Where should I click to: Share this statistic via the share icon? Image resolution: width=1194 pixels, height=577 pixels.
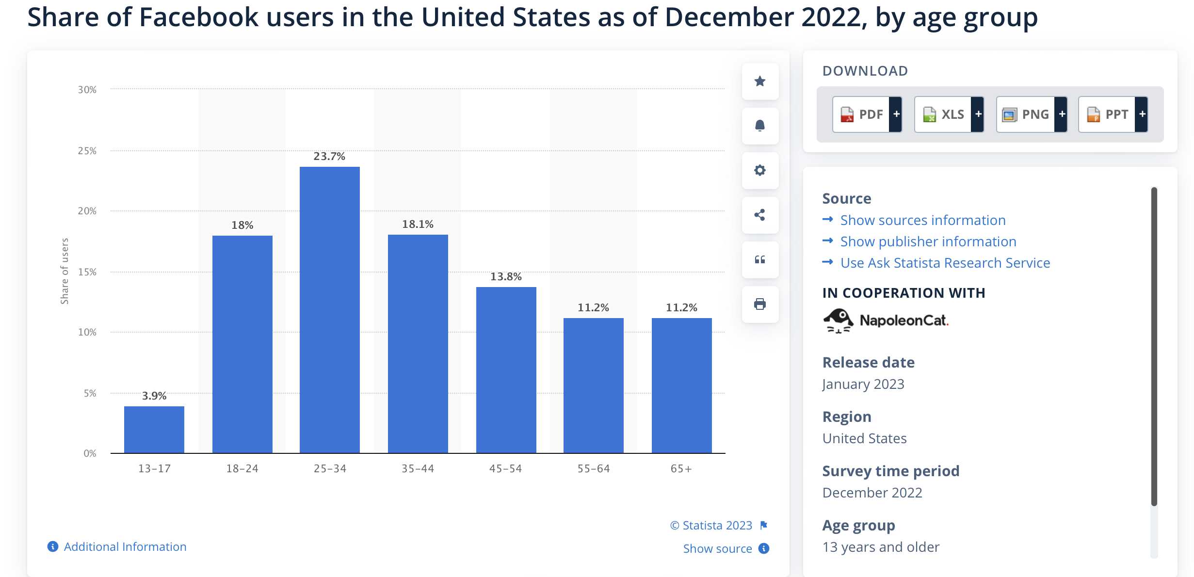pos(759,215)
